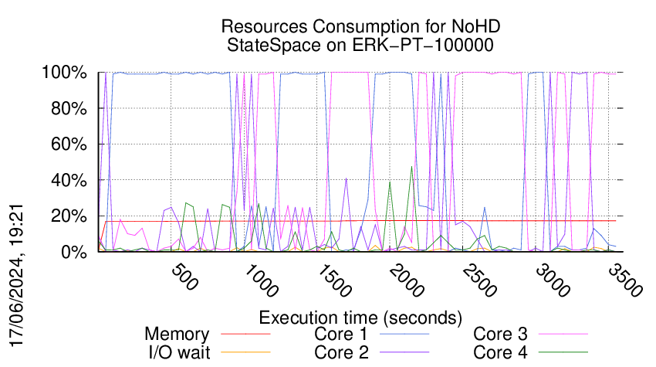Click the 3500 x-axis tick label

click(625, 280)
